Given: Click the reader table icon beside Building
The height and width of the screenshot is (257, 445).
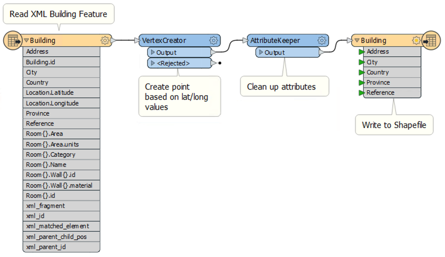Looking at the screenshot, I should pos(12,41).
